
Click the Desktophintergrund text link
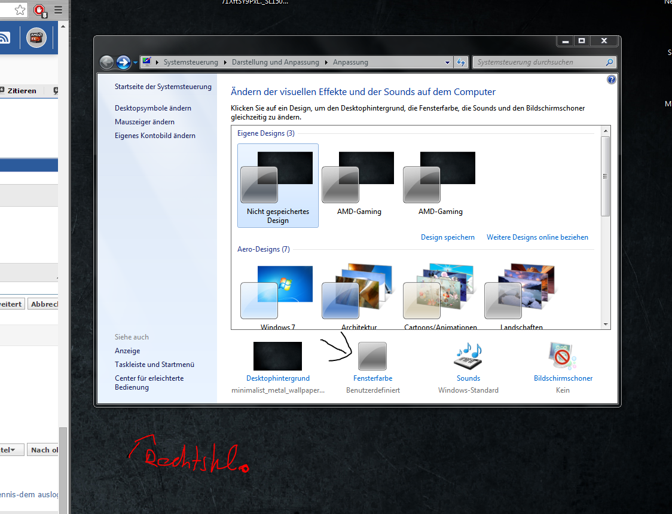pyautogui.click(x=278, y=378)
